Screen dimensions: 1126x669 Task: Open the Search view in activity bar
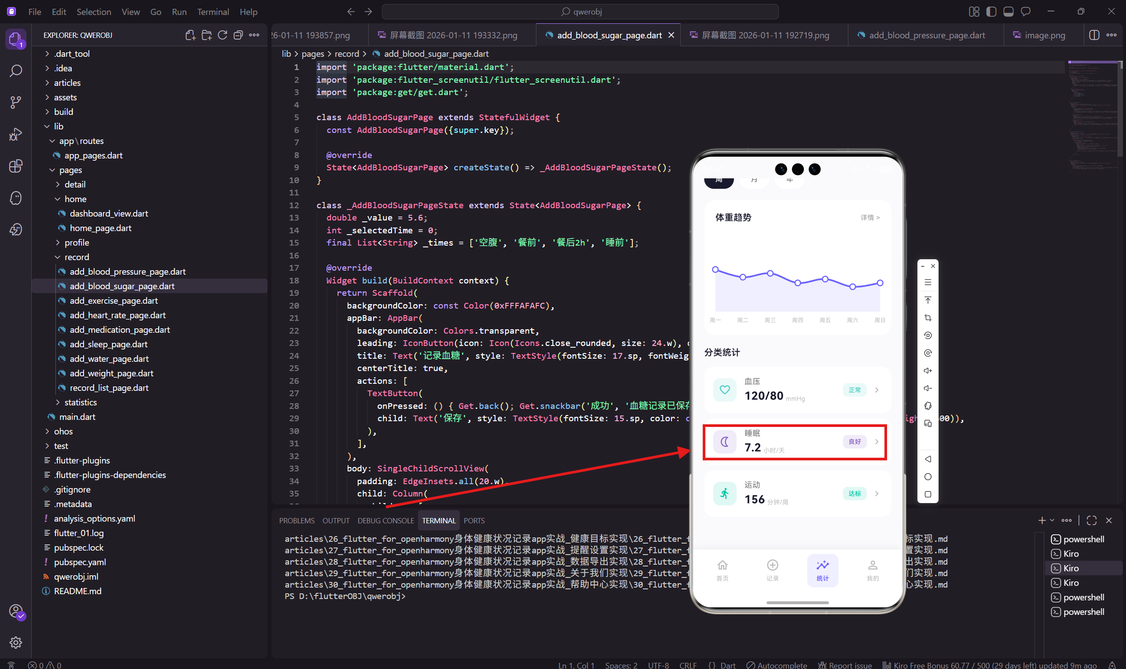click(16, 71)
